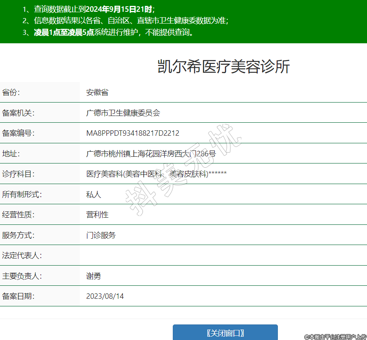
Task: Click the responsible person name 谢勇
Action: click(94, 276)
